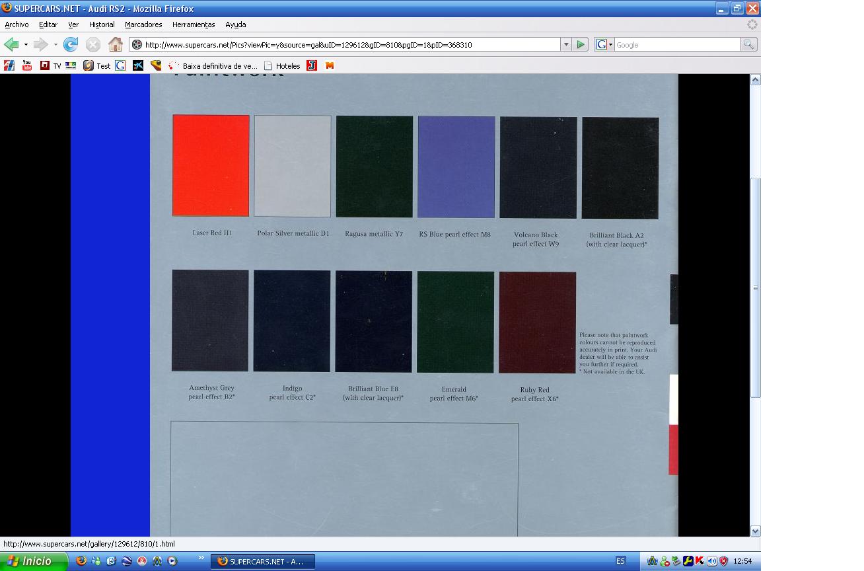Switch to SUPERCARS.NET taskbar window button
864x571 pixels.
point(263,561)
